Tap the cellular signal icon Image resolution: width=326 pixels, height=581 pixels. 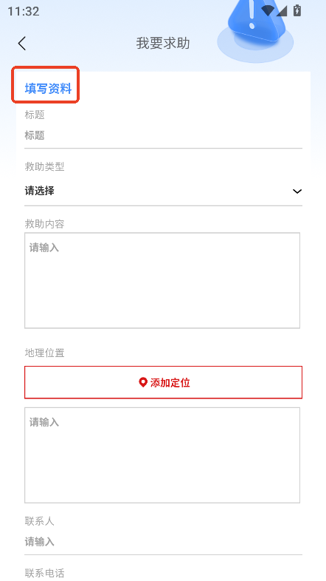282,11
